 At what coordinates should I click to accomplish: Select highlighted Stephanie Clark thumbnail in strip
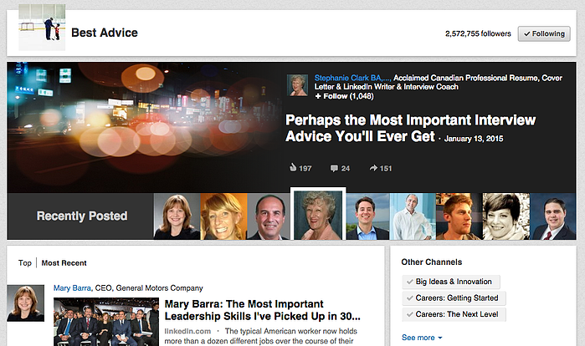[x=318, y=214]
